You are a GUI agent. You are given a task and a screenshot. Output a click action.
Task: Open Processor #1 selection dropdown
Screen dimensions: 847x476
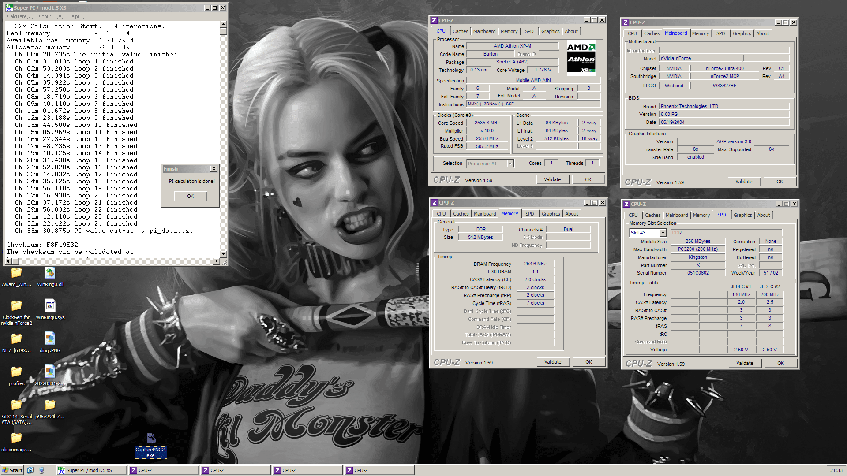(x=510, y=164)
